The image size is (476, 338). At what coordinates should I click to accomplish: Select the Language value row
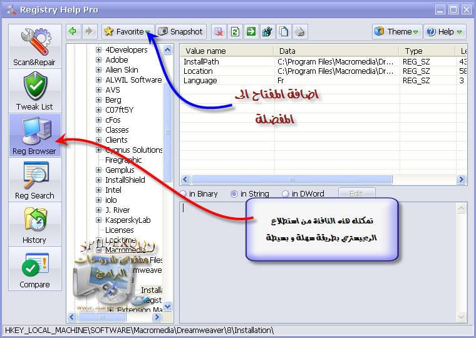(x=324, y=80)
